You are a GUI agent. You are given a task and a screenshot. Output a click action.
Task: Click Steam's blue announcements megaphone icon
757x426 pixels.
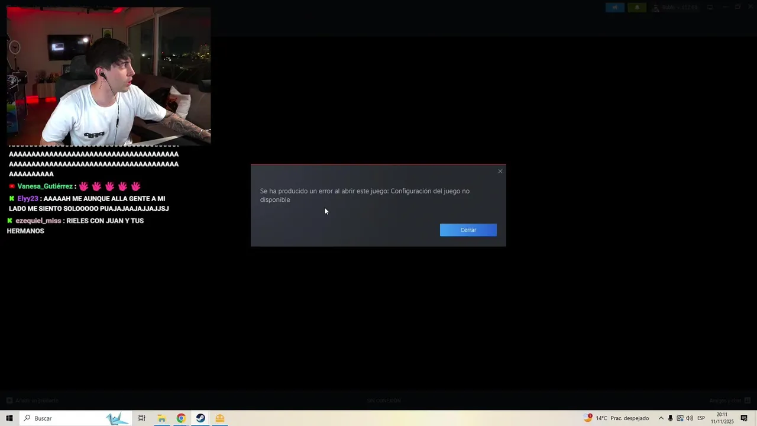[614, 7]
